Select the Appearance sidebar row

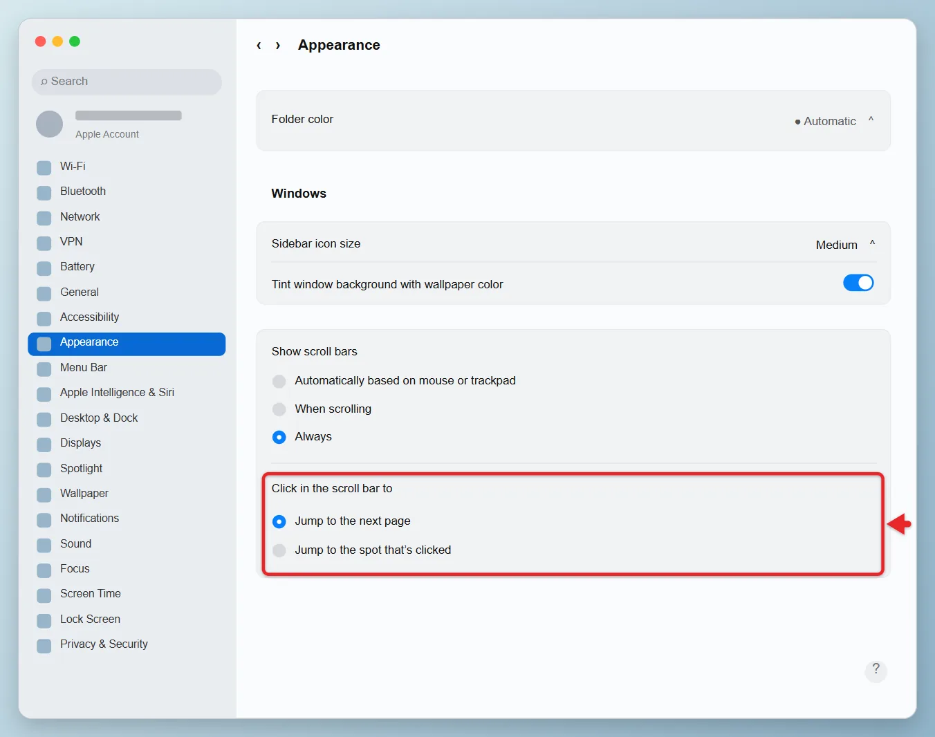(127, 344)
